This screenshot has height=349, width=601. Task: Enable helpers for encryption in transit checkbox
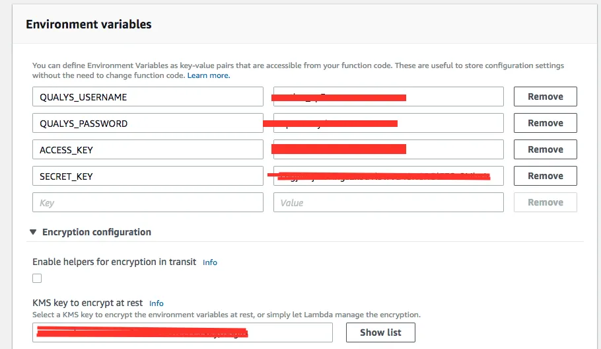click(x=37, y=278)
